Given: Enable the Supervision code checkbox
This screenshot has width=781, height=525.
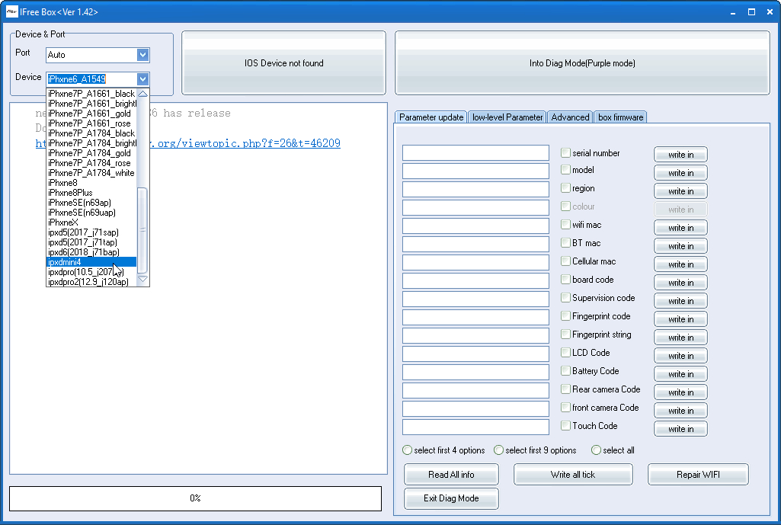Looking at the screenshot, I should pos(565,297).
